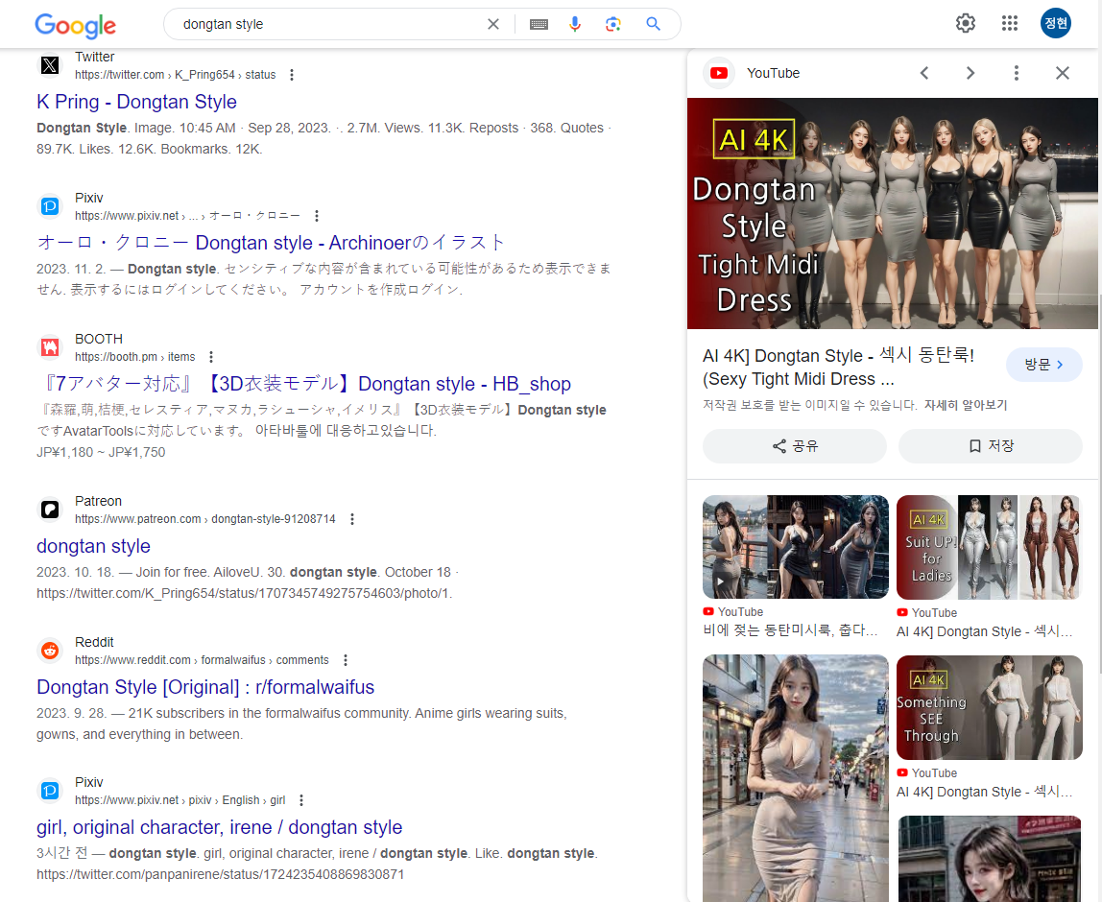
Task: Open the BOOTH result options menu
Action: coord(211,357)
